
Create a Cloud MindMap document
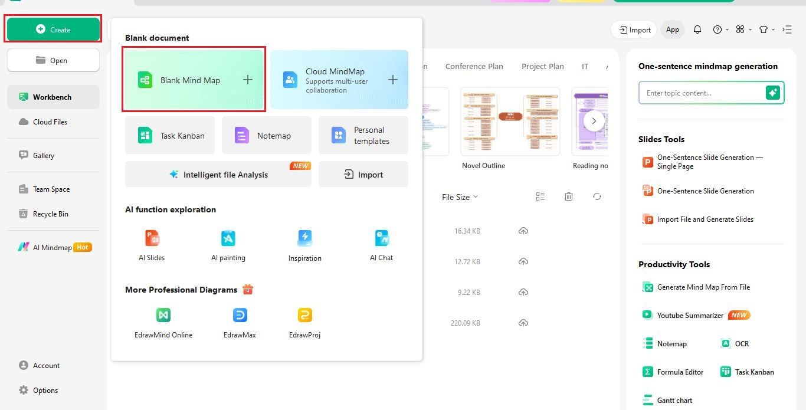pos(339,80)
